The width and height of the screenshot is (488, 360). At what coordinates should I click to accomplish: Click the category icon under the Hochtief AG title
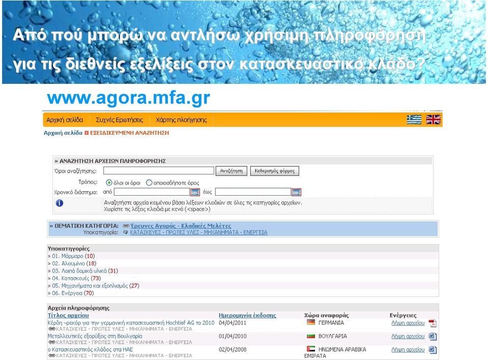click(52, 329)
